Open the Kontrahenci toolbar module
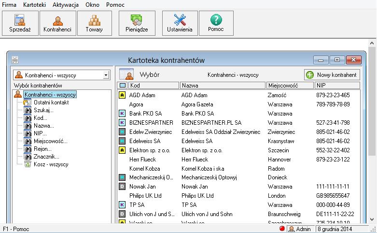The height and width of the screenshot is (233, 377). pos(58,23)
